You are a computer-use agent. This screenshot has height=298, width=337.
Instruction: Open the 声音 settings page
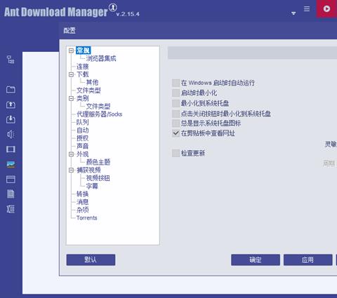pos(83,146)
